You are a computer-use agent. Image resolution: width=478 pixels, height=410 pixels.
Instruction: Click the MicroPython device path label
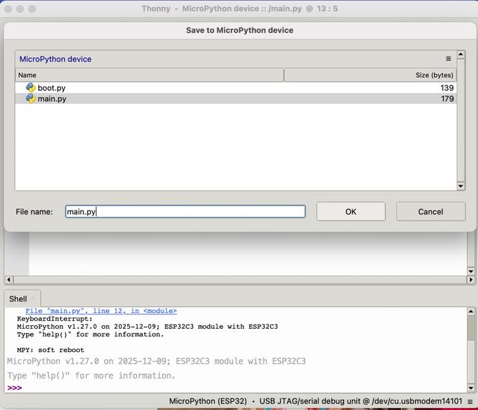click(55, 59)
